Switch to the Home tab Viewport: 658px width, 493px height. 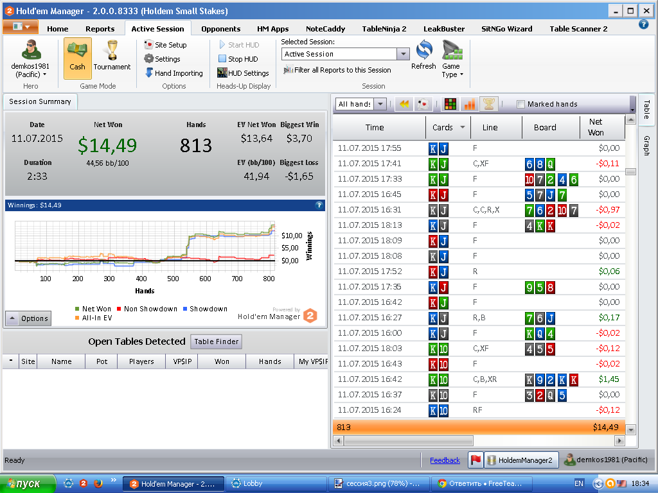tap(57, 28)
